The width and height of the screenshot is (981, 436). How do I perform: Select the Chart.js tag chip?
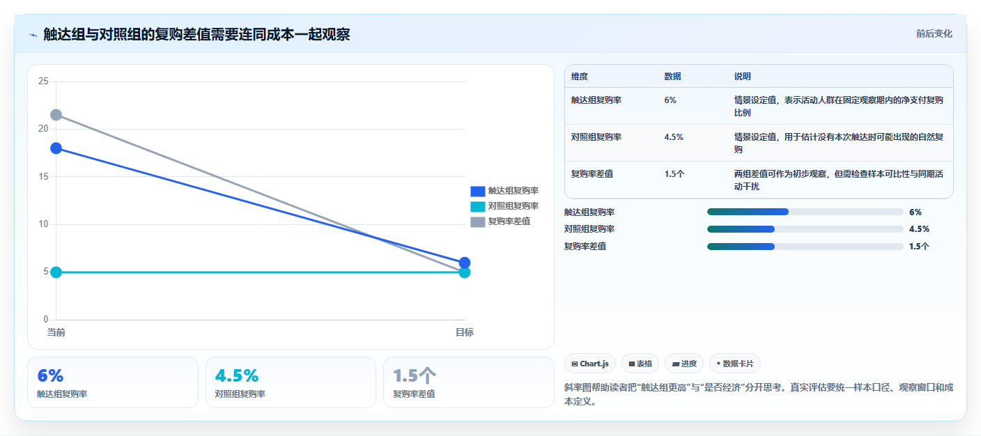coord(590,364)
